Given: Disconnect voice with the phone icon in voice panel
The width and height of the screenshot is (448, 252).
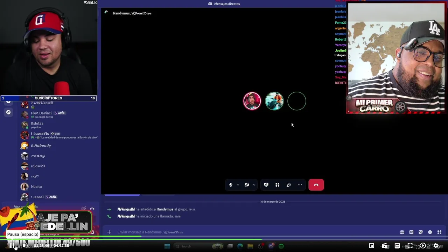Looking at the screenshot, I should tap(92, 209).
